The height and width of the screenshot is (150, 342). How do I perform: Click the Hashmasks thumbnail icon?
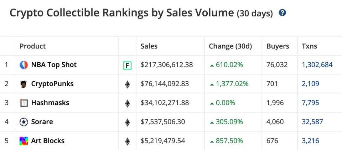pos(24,103)
